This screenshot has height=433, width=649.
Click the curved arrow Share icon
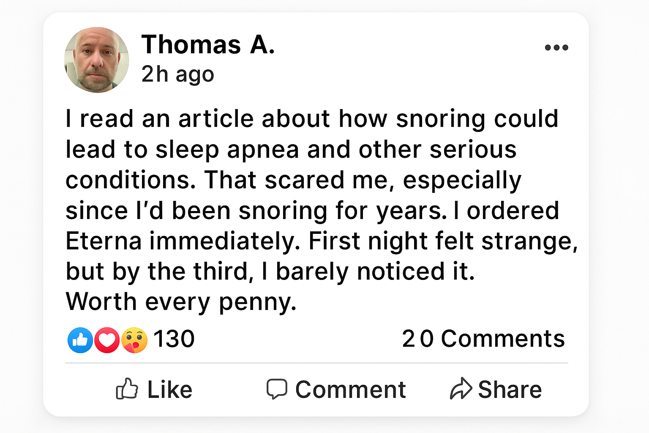[x=461, y=389]
